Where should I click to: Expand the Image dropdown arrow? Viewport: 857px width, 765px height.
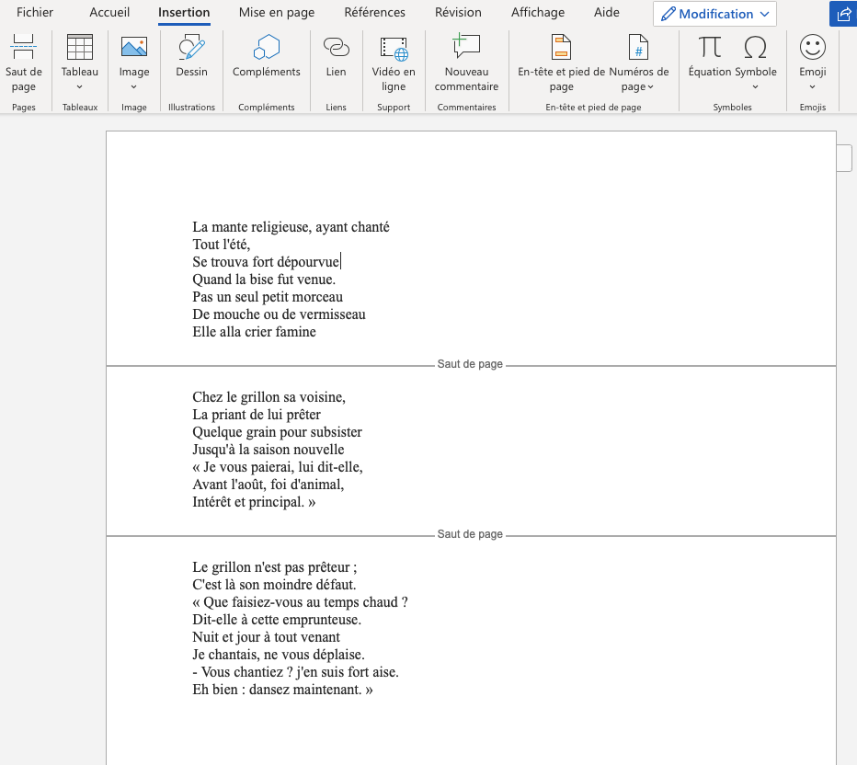point(134,86)
